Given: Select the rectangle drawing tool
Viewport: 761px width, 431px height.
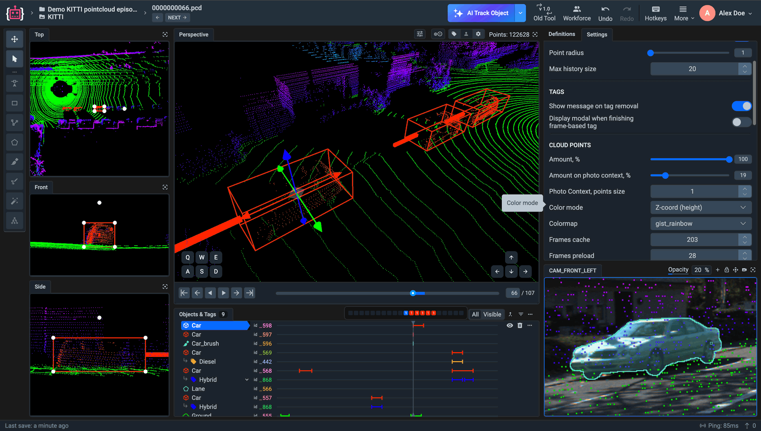Looking at the screenshot, I should pos(15,103).
